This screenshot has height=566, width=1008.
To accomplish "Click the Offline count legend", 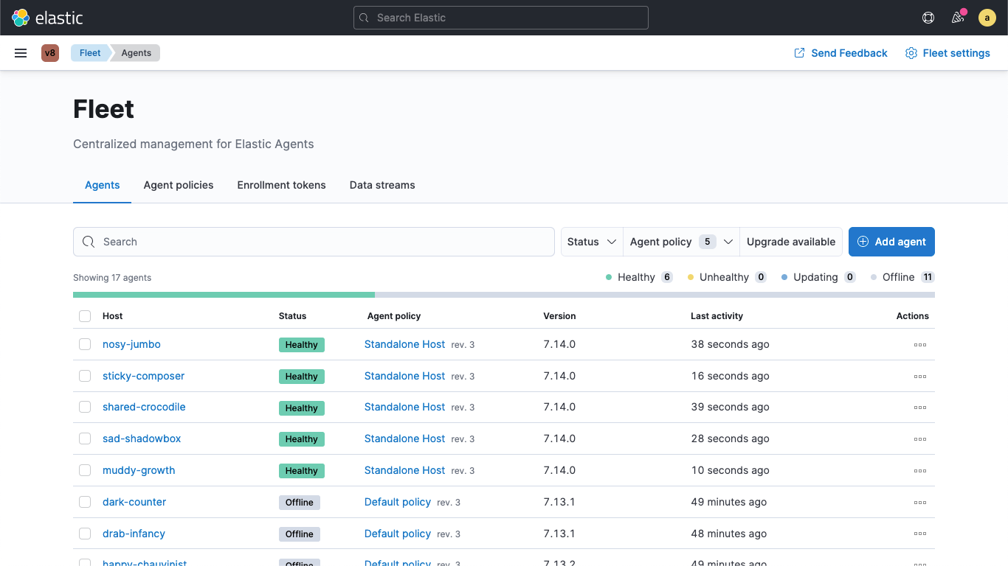I will coord(902,277).
